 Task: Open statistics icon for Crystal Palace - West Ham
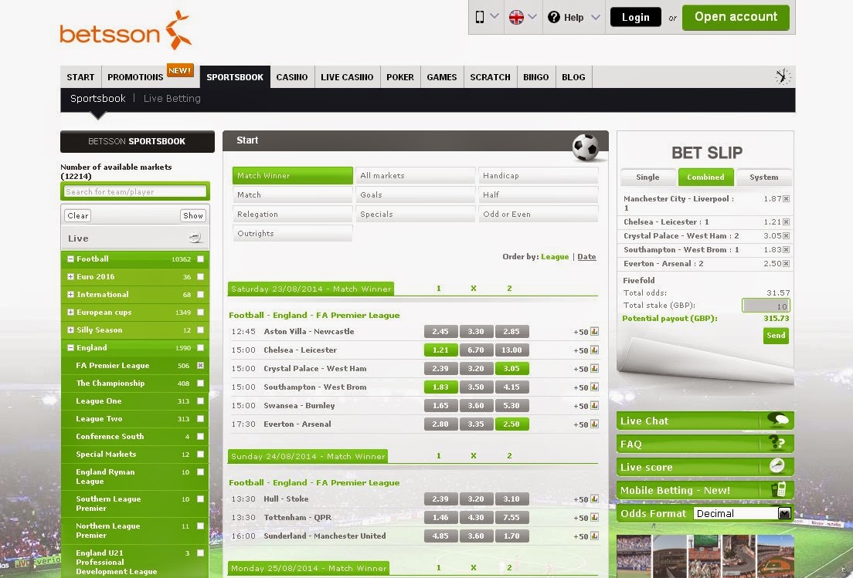point(595,368)
